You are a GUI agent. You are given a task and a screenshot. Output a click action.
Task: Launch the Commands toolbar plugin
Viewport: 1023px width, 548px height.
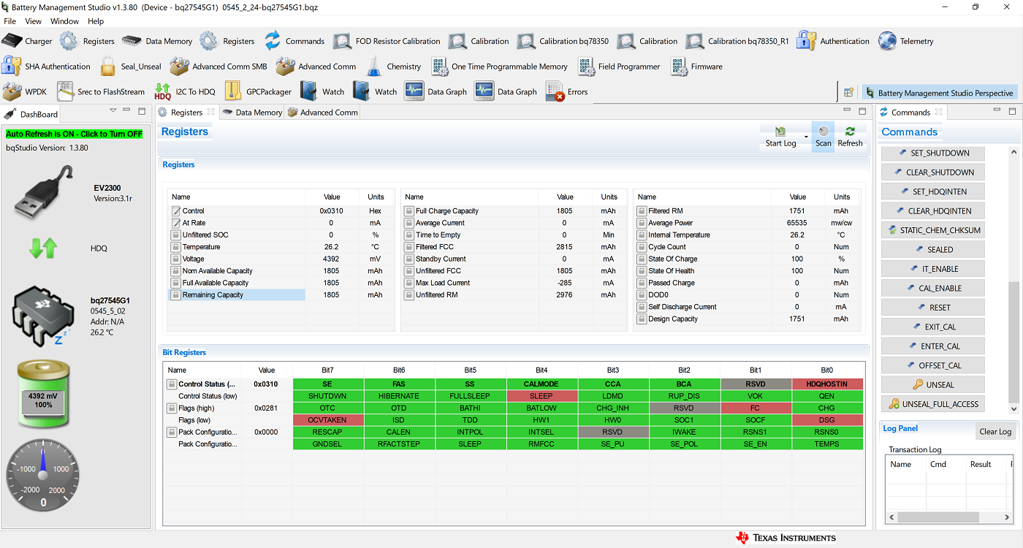pyautogui.click(x=294, y=41)
